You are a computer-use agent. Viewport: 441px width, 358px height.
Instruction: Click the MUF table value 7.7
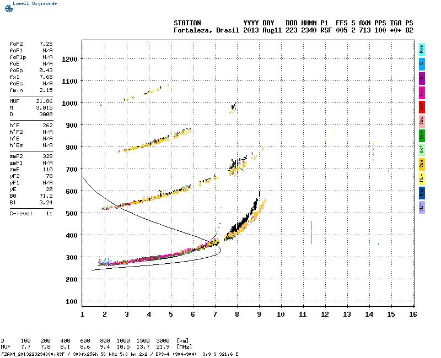click(x=25, y=347)
